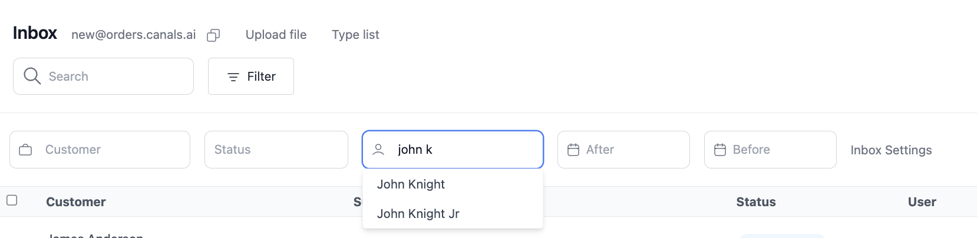Open the Customer filter dropdown
This screenshot has height=238, width=977.
100,150
